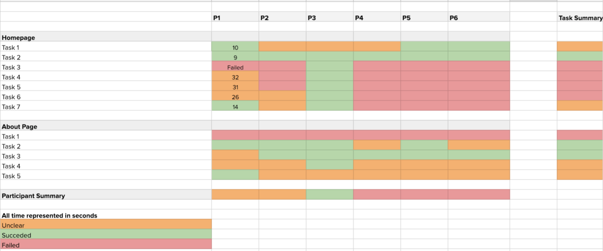The width and height of the screenshot is (603, 251).
Task: Select the P1 cell showing 31
Action: (235, 87)
